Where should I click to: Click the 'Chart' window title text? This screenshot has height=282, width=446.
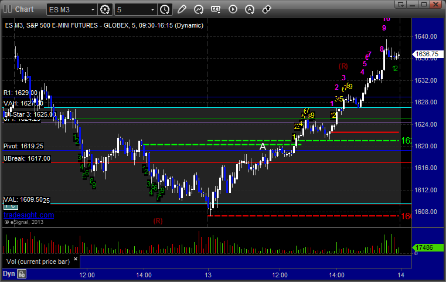[x=24, y=9]
